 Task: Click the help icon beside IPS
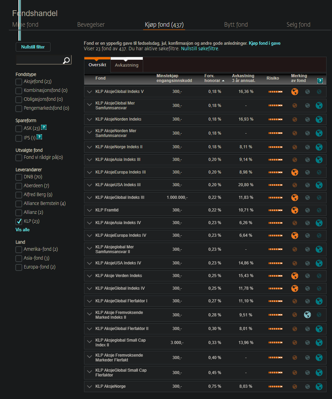click(39, 137)
